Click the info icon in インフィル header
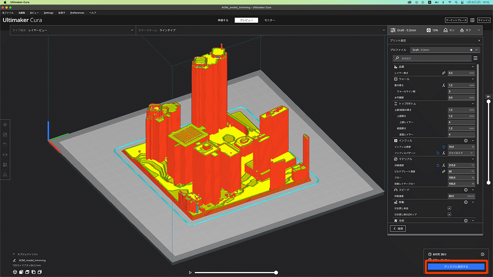 466,140
